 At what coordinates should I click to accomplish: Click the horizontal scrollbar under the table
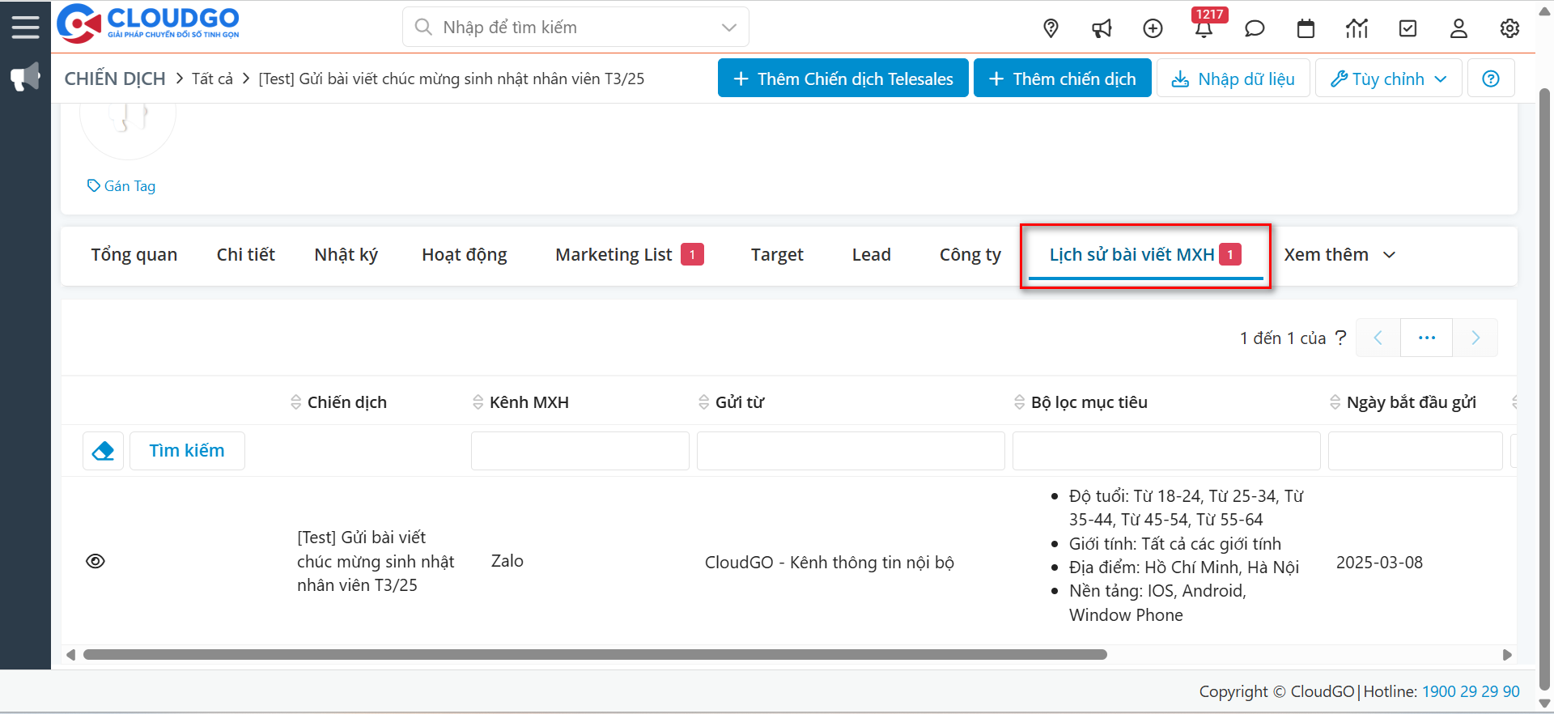point(595,654)
